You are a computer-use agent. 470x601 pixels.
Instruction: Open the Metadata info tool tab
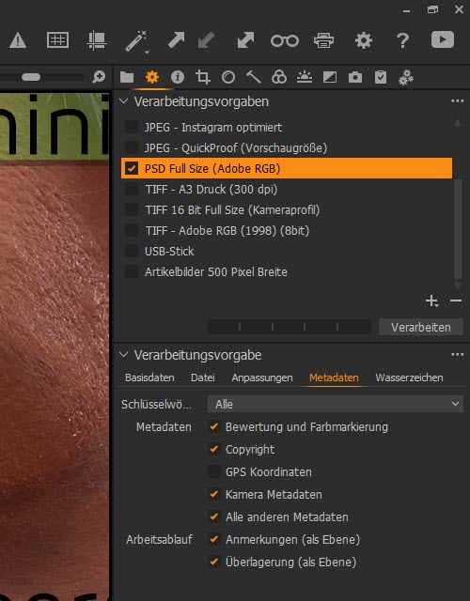click(x=178, y=77)
